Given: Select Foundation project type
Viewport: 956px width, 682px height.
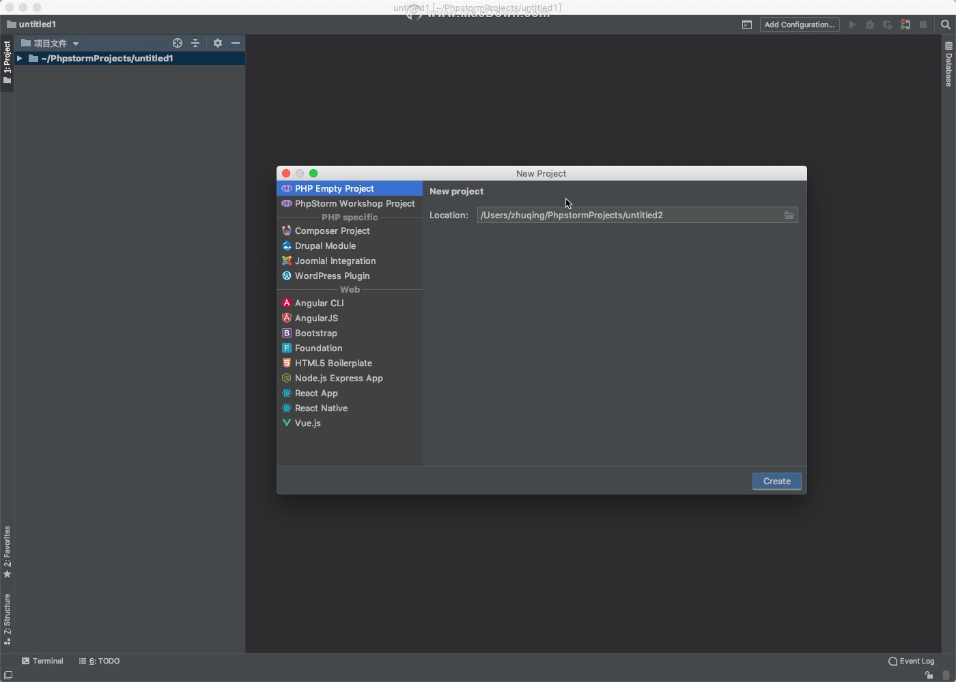Looking at the screenshot, I should point(350,348).
